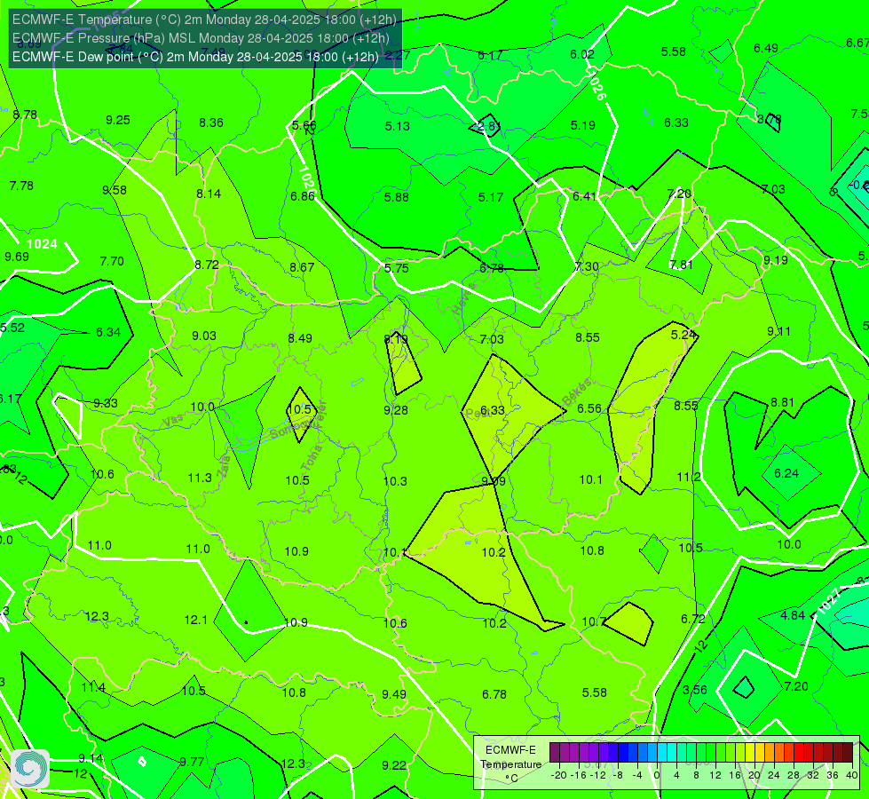Click the dew point value 5.24
Screen dimensions: 869x799
click(683, 335)
